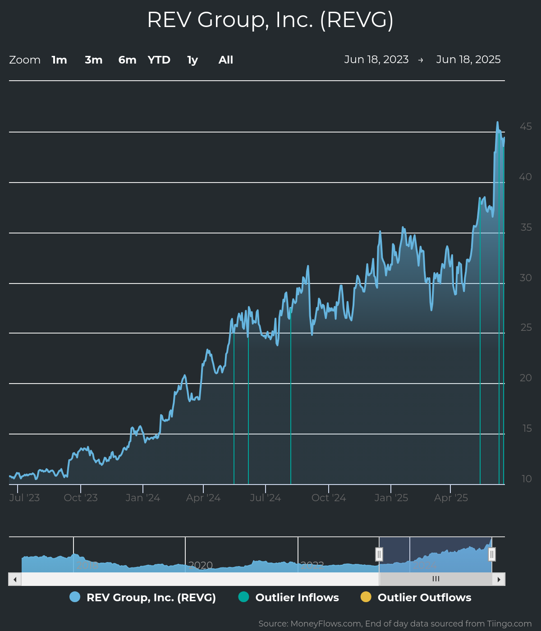Edit the end date Jun 18, 2025

(x=468, y=59)
